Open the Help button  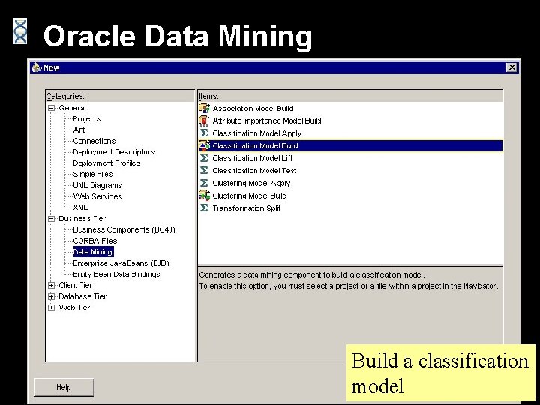(x=64, y=387)
